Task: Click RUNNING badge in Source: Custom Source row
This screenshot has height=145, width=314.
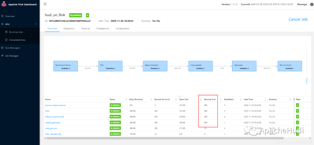Action: pyautogui.click(x=115, y=105)
